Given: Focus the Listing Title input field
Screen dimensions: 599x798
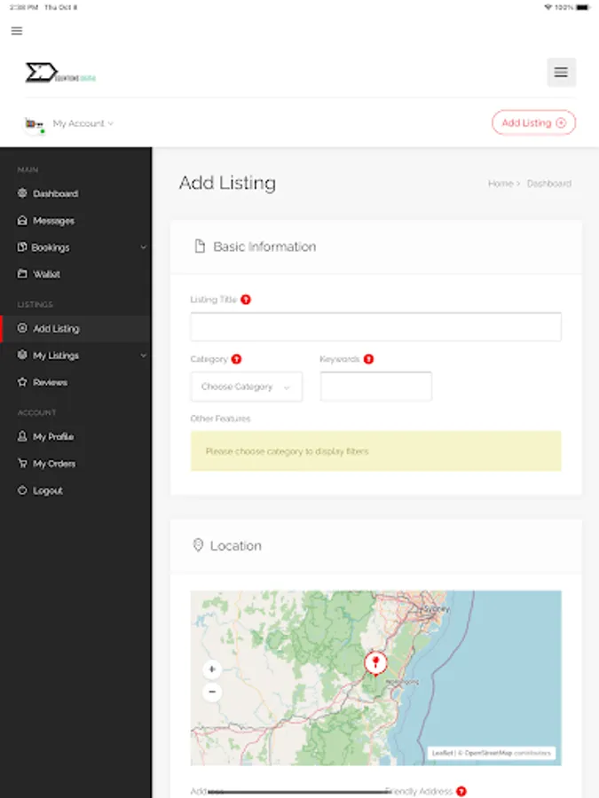Looking at the screenshot, I should click(376, 326).
